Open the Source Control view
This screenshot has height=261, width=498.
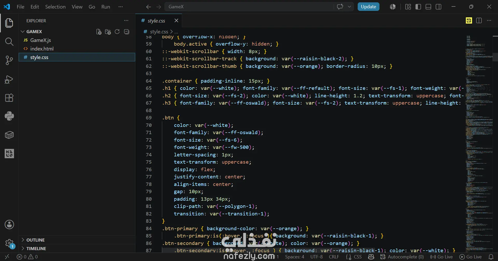point(9,60)
